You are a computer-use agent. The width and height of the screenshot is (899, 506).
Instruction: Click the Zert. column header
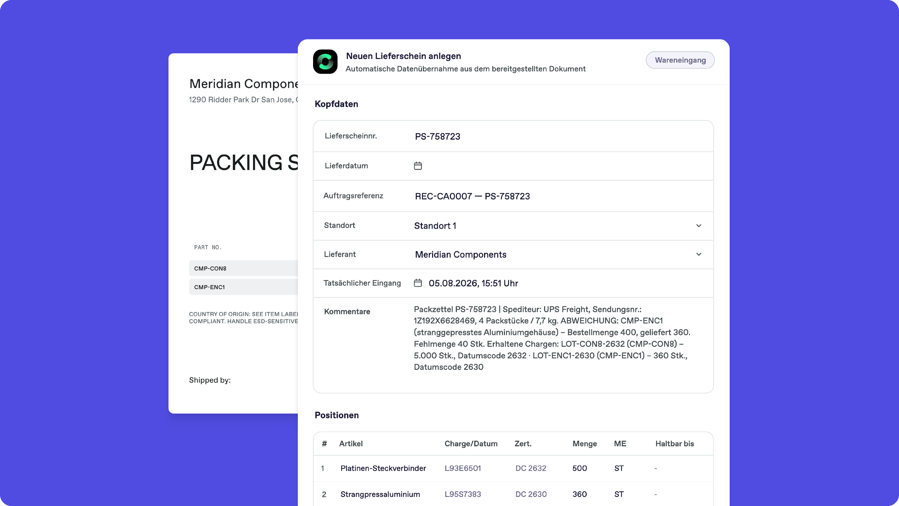pos(523,444)
